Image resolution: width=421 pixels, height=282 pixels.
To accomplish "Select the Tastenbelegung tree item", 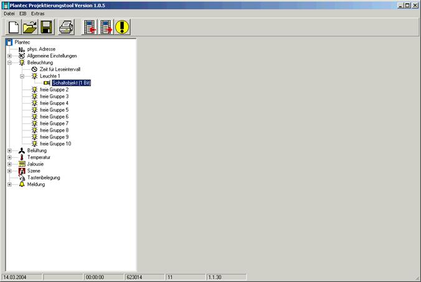I will coord(43,178).
